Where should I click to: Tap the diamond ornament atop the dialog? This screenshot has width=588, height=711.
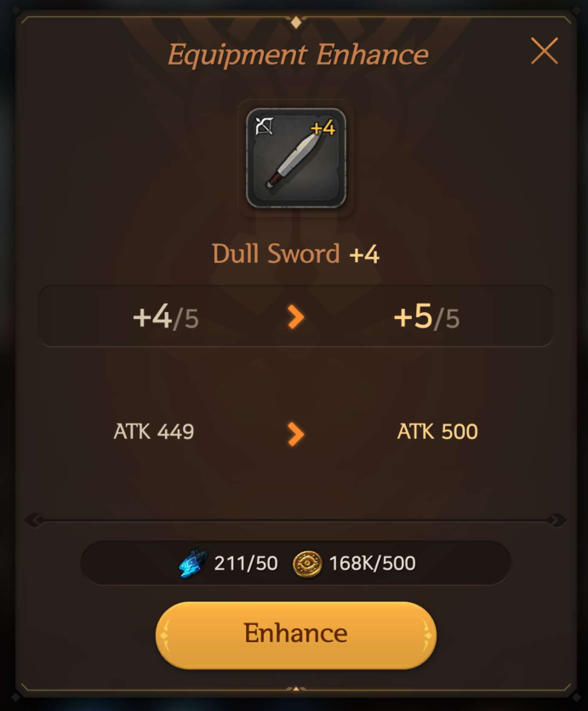pos(296,22)
